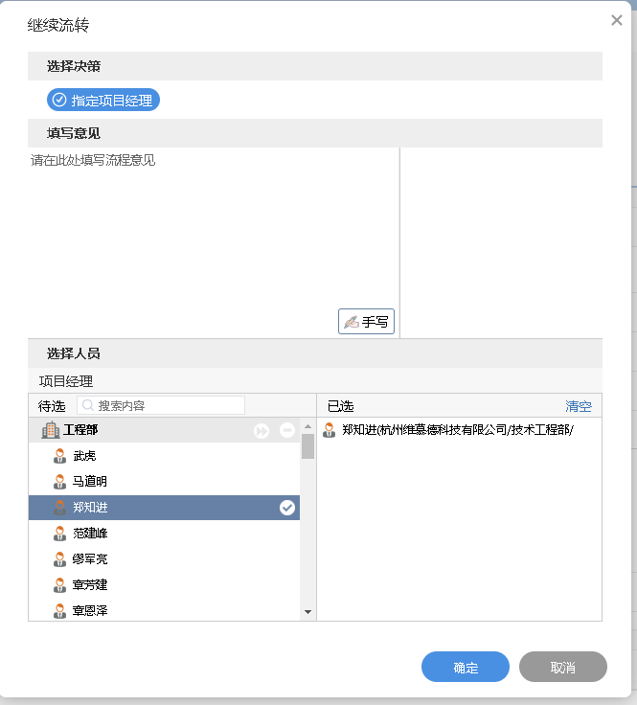Close the 继续流转 dialog
This screenshot has width=637, height=705.
(x=616, y=20)
